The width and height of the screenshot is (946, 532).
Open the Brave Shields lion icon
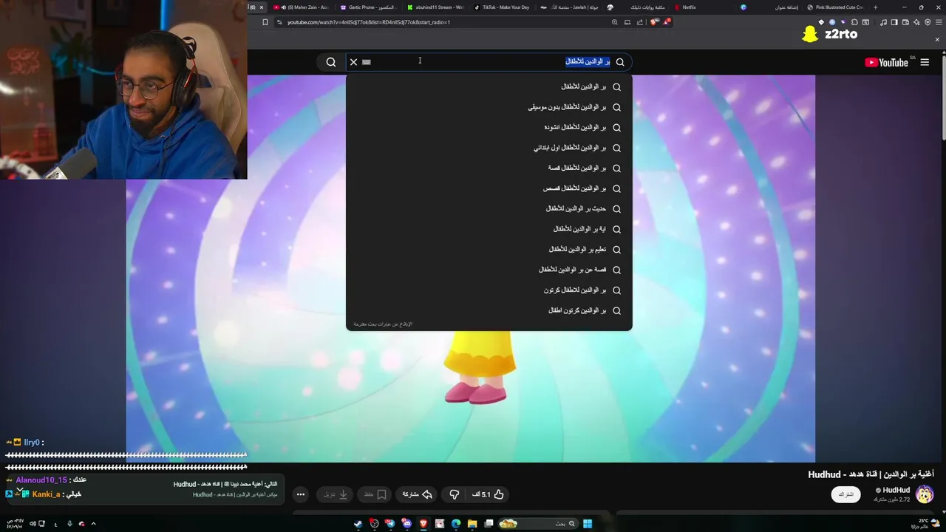654,22
